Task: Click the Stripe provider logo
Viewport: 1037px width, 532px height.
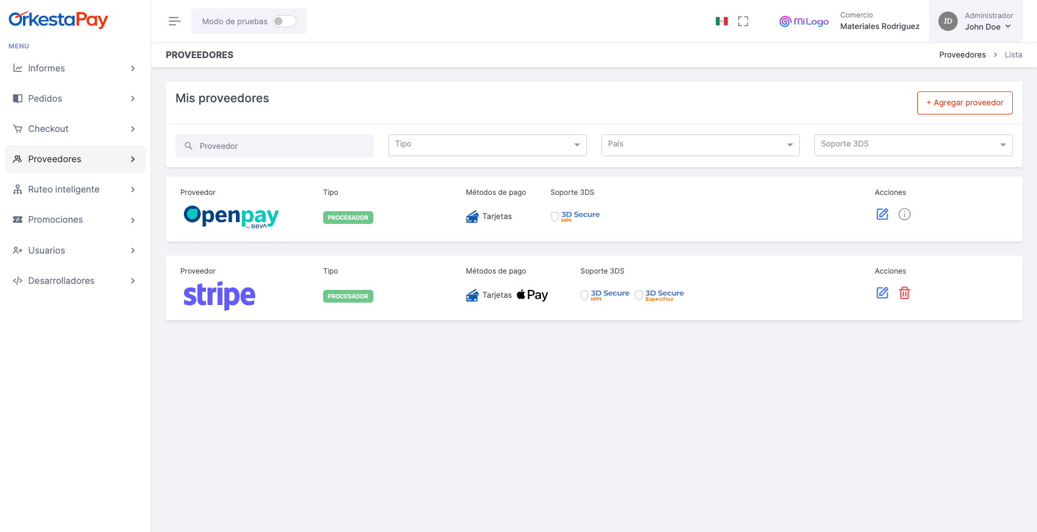Action: click(220, 295)
